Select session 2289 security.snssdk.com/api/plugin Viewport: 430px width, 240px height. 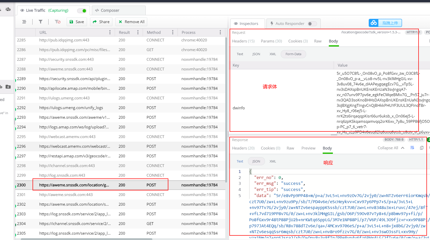click(120, 79)
